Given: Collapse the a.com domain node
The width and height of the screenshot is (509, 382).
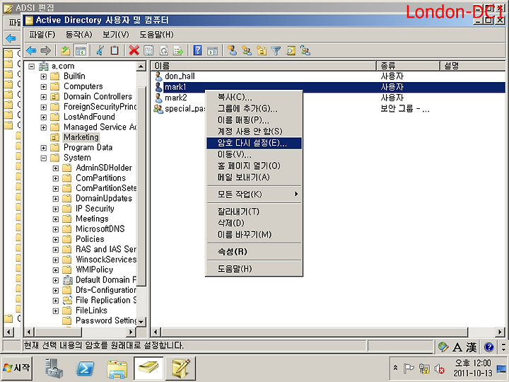Looking at the screenshot, I should tap(32, 66).
